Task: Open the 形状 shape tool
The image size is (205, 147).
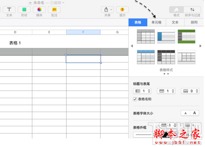Action: pos(24,10)
